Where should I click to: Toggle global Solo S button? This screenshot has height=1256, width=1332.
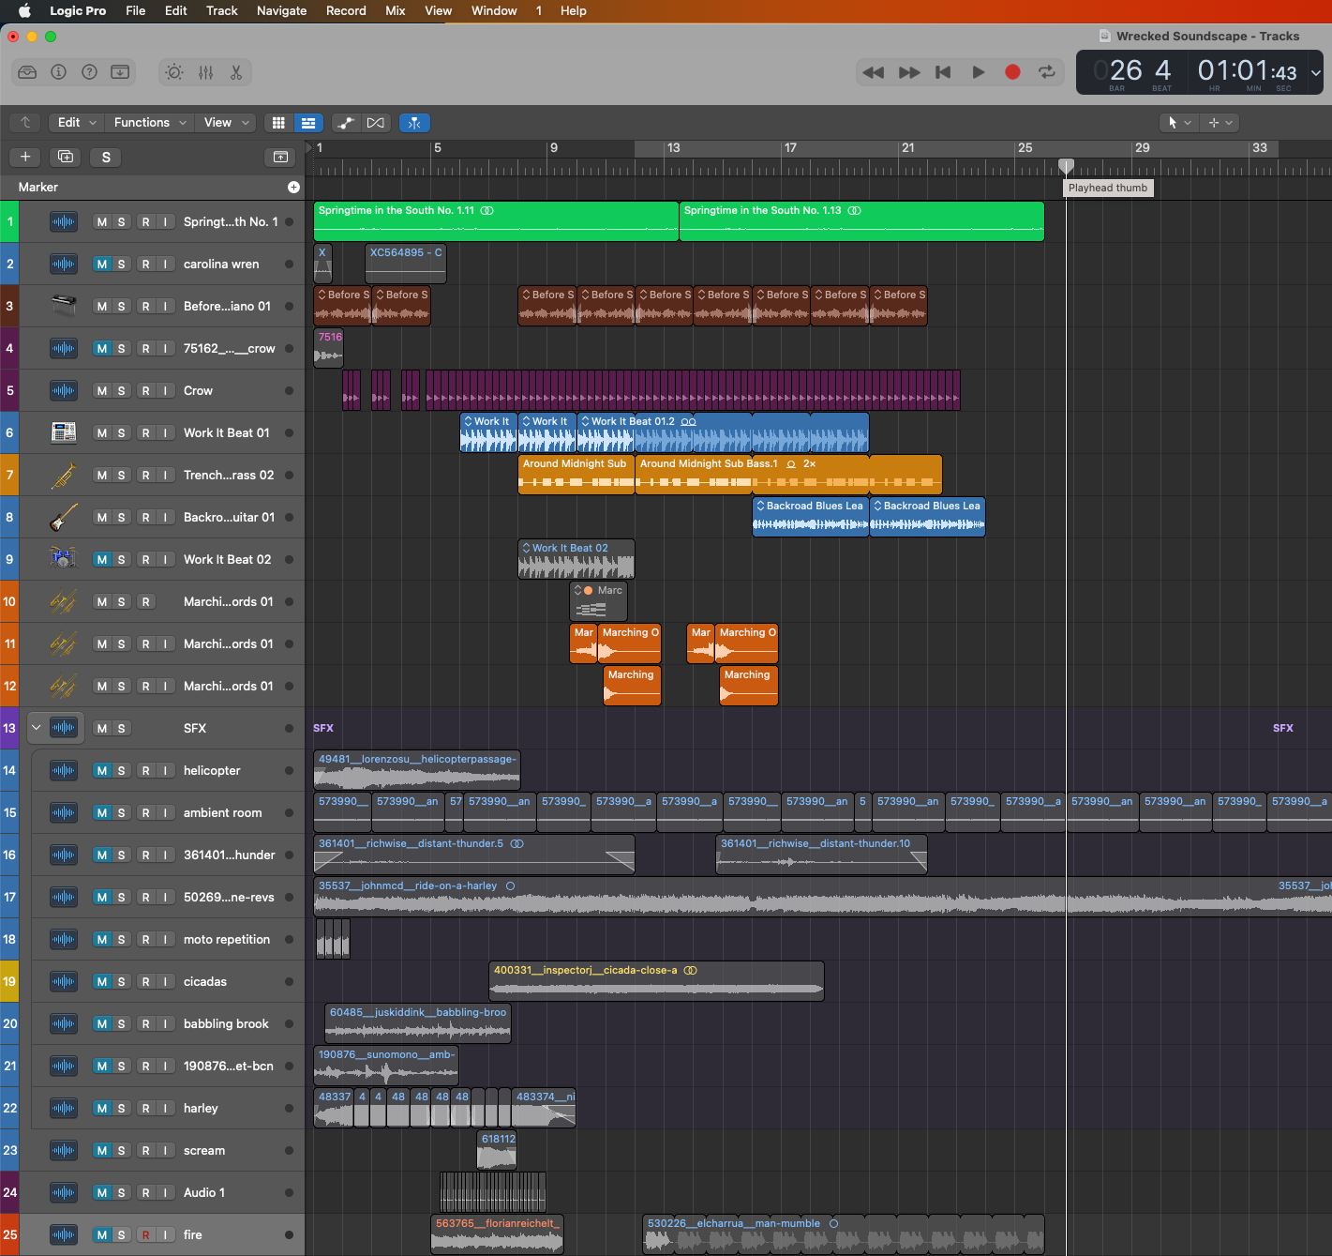[106, 157]
